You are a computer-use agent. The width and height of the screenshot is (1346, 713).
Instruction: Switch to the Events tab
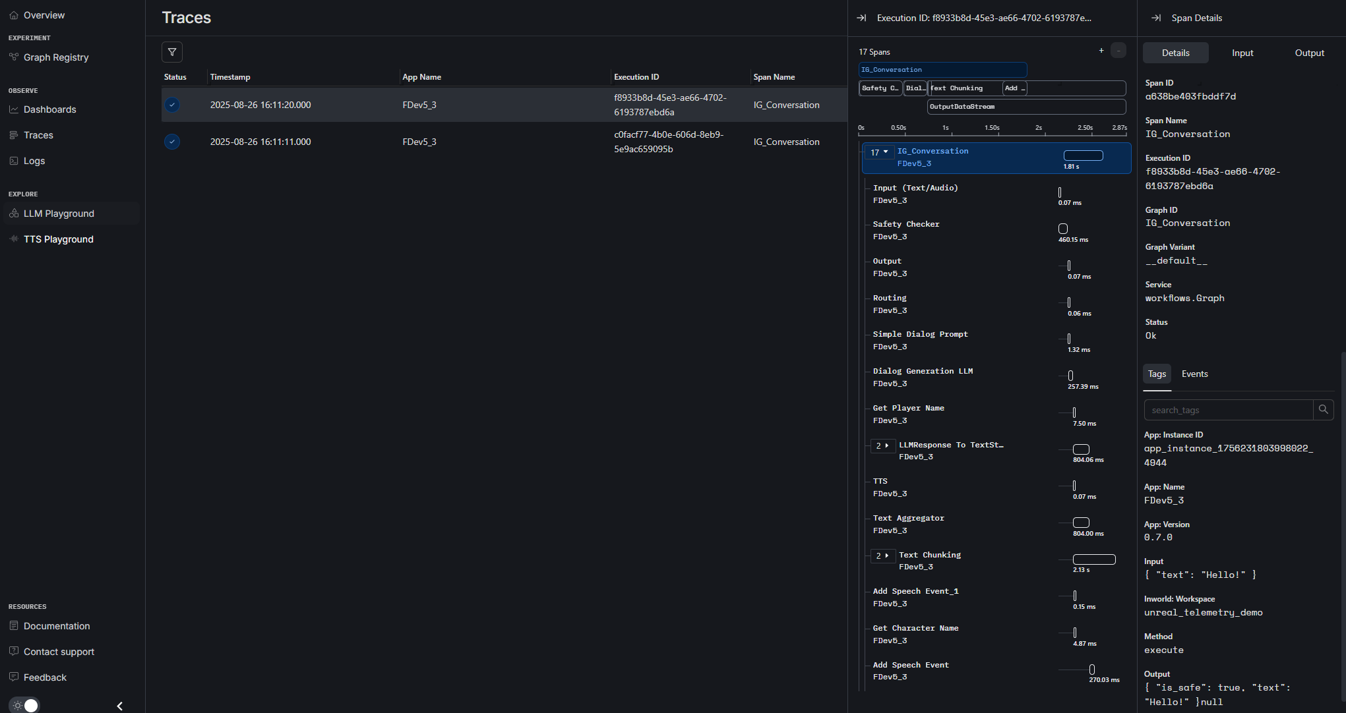click(x=1194, y=374)
